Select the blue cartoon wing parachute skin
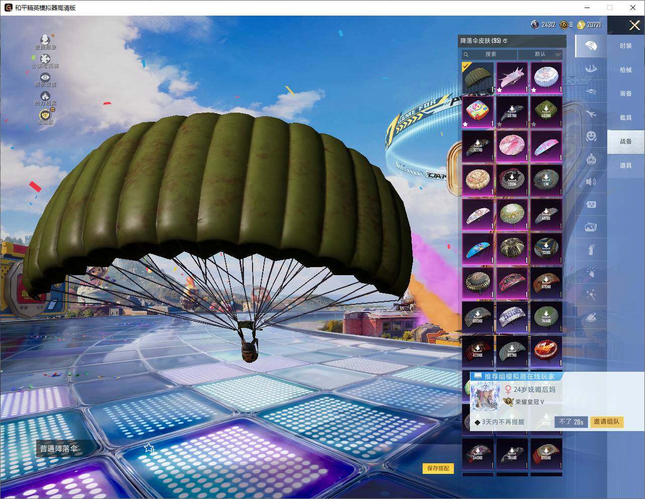 click(478, 248)
